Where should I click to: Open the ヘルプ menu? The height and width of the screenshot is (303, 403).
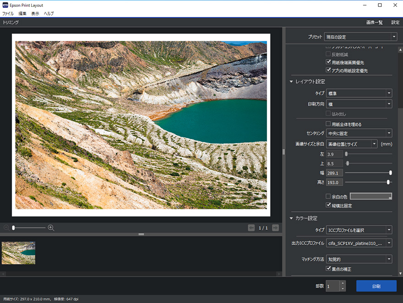click(49, 14)
